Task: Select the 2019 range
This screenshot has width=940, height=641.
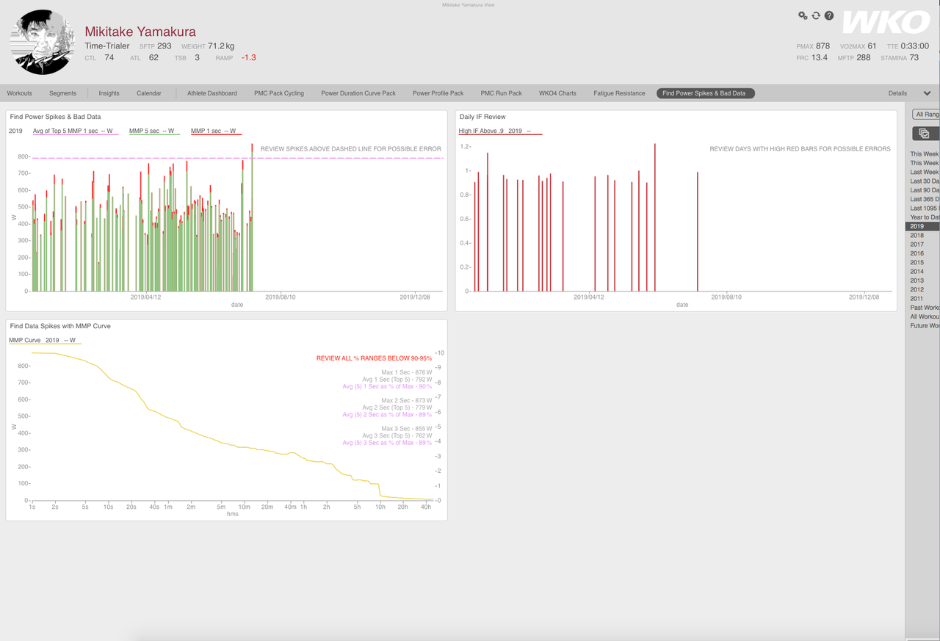Action: pyautogui.click(x=922, y=226)
